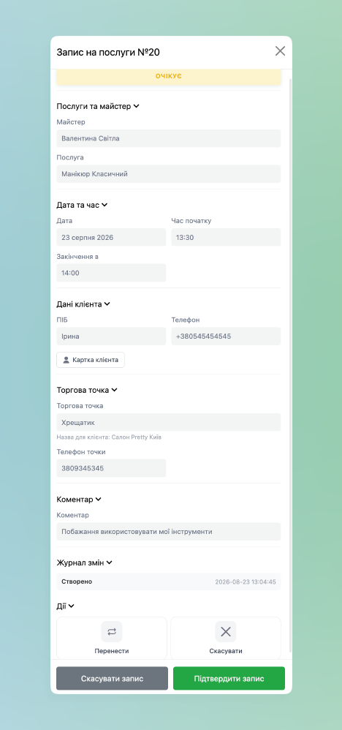Click the Послуга field Манікюр Класичний
342x730 pixels.
tap(169, 173)
